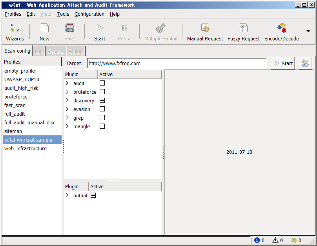This screenshot has width=317, height=246.
Task: Select the OWASP_TOP10 profile
Action: pyautogui.click(x=22, y=80)
